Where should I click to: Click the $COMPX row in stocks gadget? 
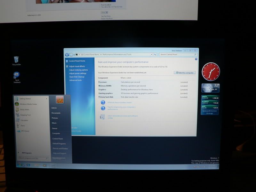(x=210, y=102)
